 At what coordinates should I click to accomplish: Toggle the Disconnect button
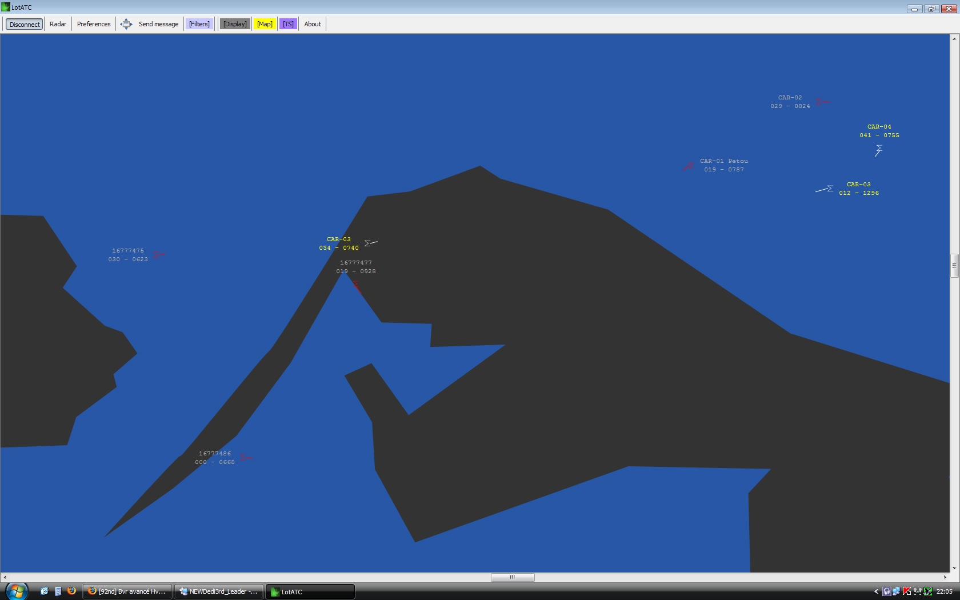click(x=25, y=24)
